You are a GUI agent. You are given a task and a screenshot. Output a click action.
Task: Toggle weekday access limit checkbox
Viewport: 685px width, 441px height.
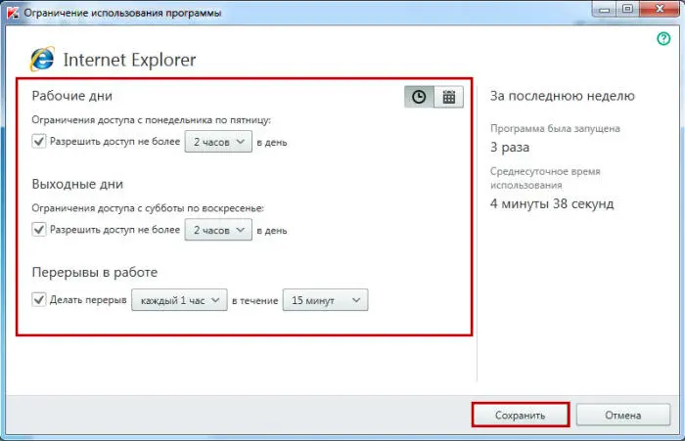coord(39,141)
